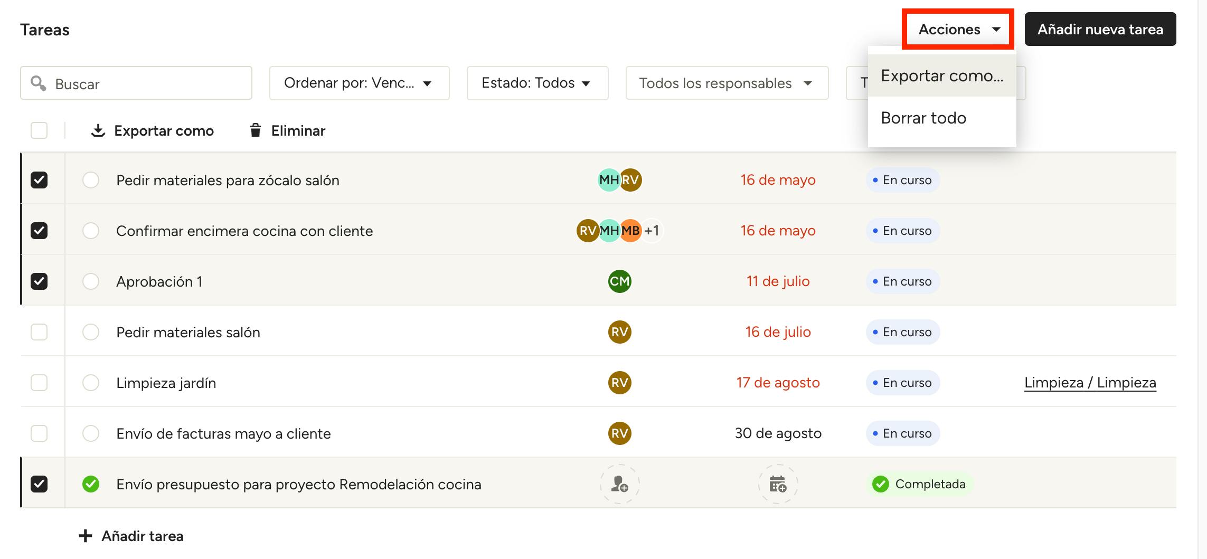Select Borrar todo in the Acciones menu

pyautogui.click(x=923, y=118)
